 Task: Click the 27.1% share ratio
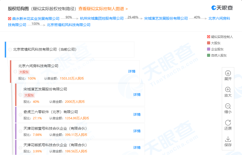[x=37, y=118]
